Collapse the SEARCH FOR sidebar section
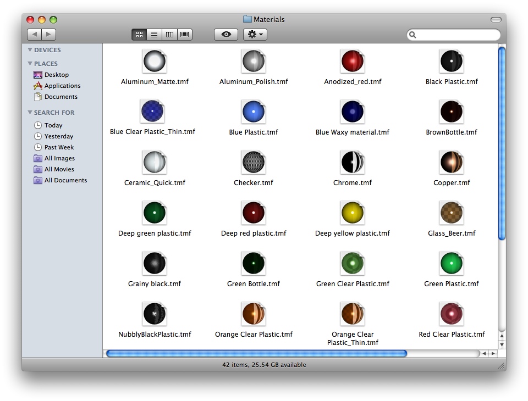The image size is (528, 401). pos(30,113)
